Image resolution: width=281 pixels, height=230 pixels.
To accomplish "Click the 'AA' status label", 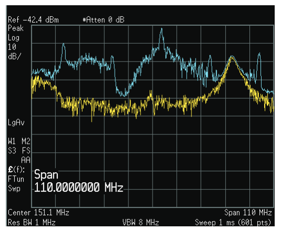I will (26, 160).
